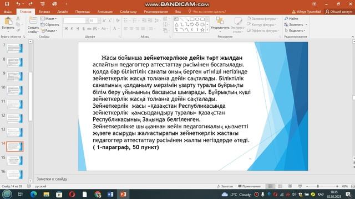Open Microsoft Edge from taskbar
The height and width of the screenshot is (199, 355).
pos(33,194)
